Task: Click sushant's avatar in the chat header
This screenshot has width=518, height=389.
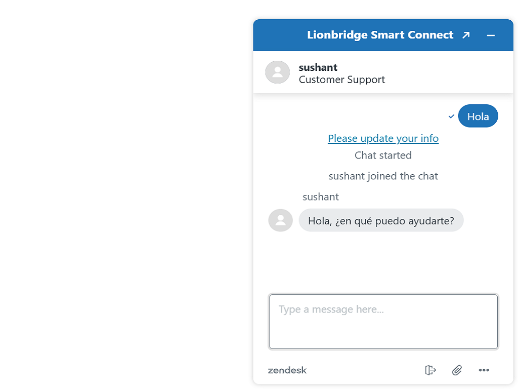Action: pyautogui.click(x=277, y=72)
